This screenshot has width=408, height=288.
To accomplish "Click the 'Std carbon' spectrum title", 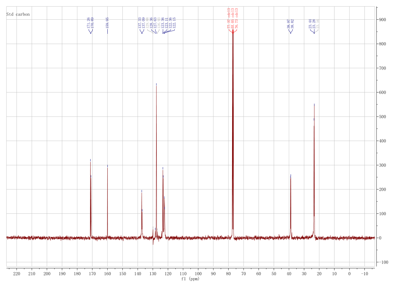I will pos(18,14).
